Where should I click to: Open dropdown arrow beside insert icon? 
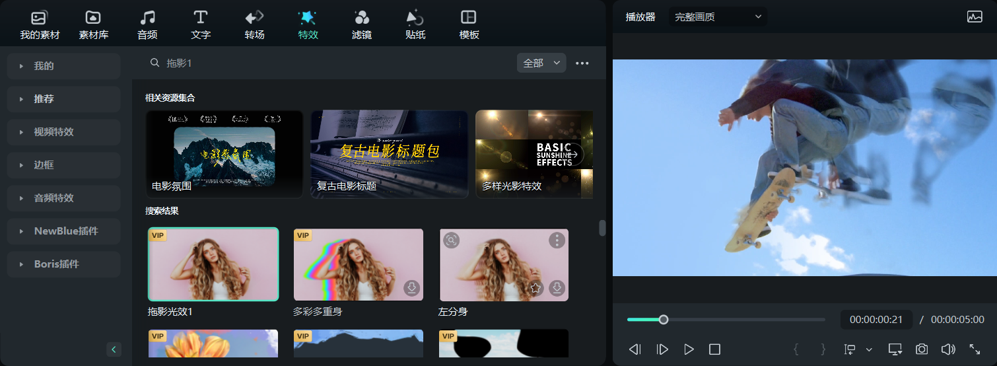tap(869, 349)
